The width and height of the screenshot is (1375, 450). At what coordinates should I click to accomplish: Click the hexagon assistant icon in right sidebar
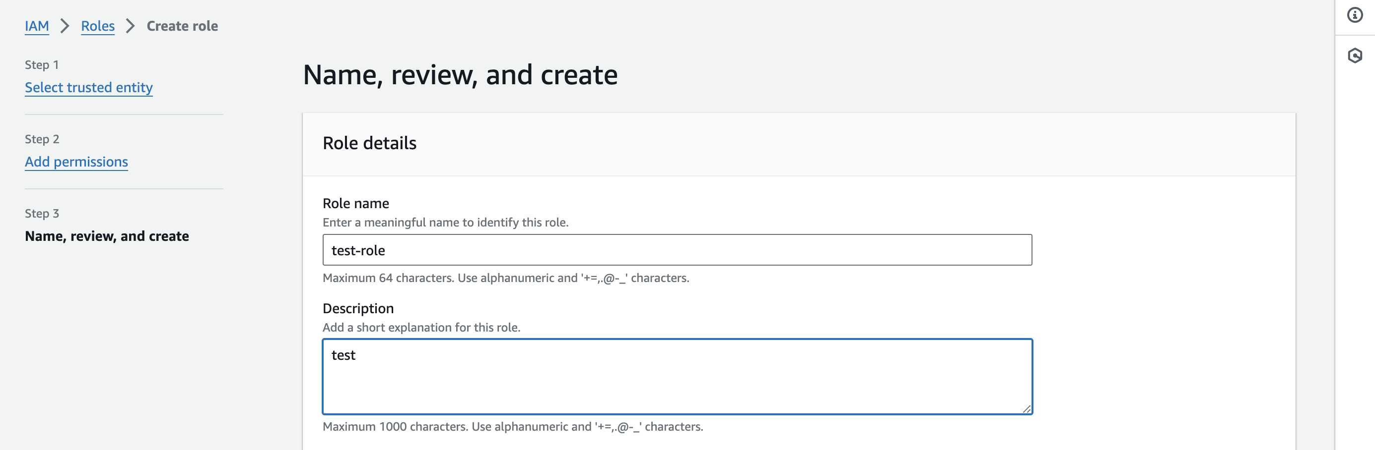click(1354, 56)
